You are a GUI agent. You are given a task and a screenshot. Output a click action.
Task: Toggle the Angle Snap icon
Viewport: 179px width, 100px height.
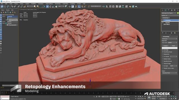point(79,7)
